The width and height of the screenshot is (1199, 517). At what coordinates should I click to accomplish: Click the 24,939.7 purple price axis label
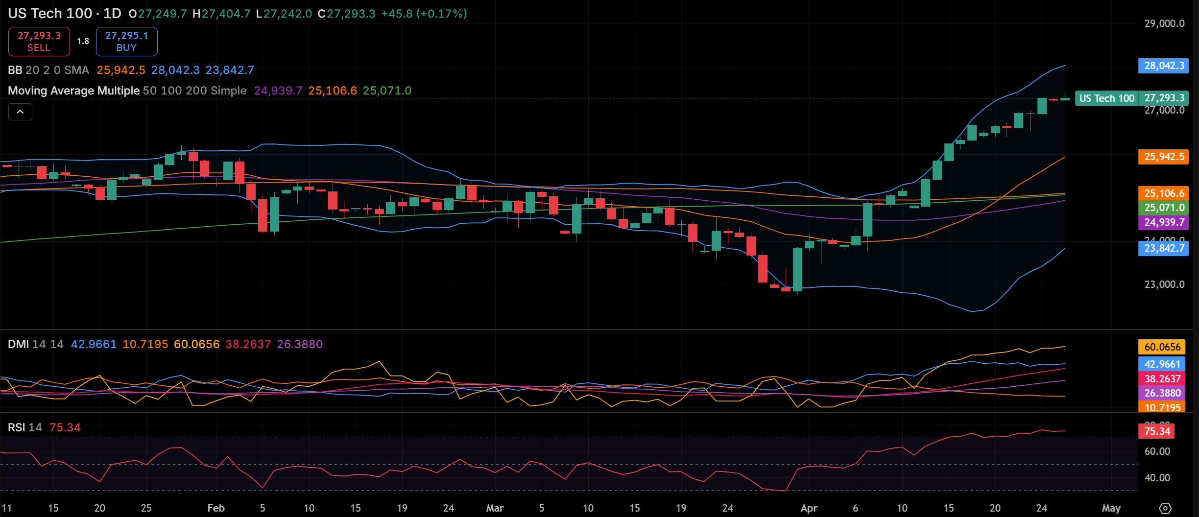pos(1164,222)
